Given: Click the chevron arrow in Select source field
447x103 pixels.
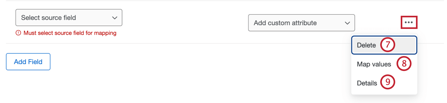Looking at the screenshot, I should (x=115, y=18).
